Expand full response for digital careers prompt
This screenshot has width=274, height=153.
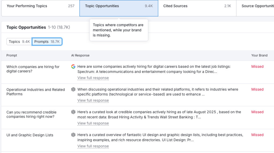[93, 78]
